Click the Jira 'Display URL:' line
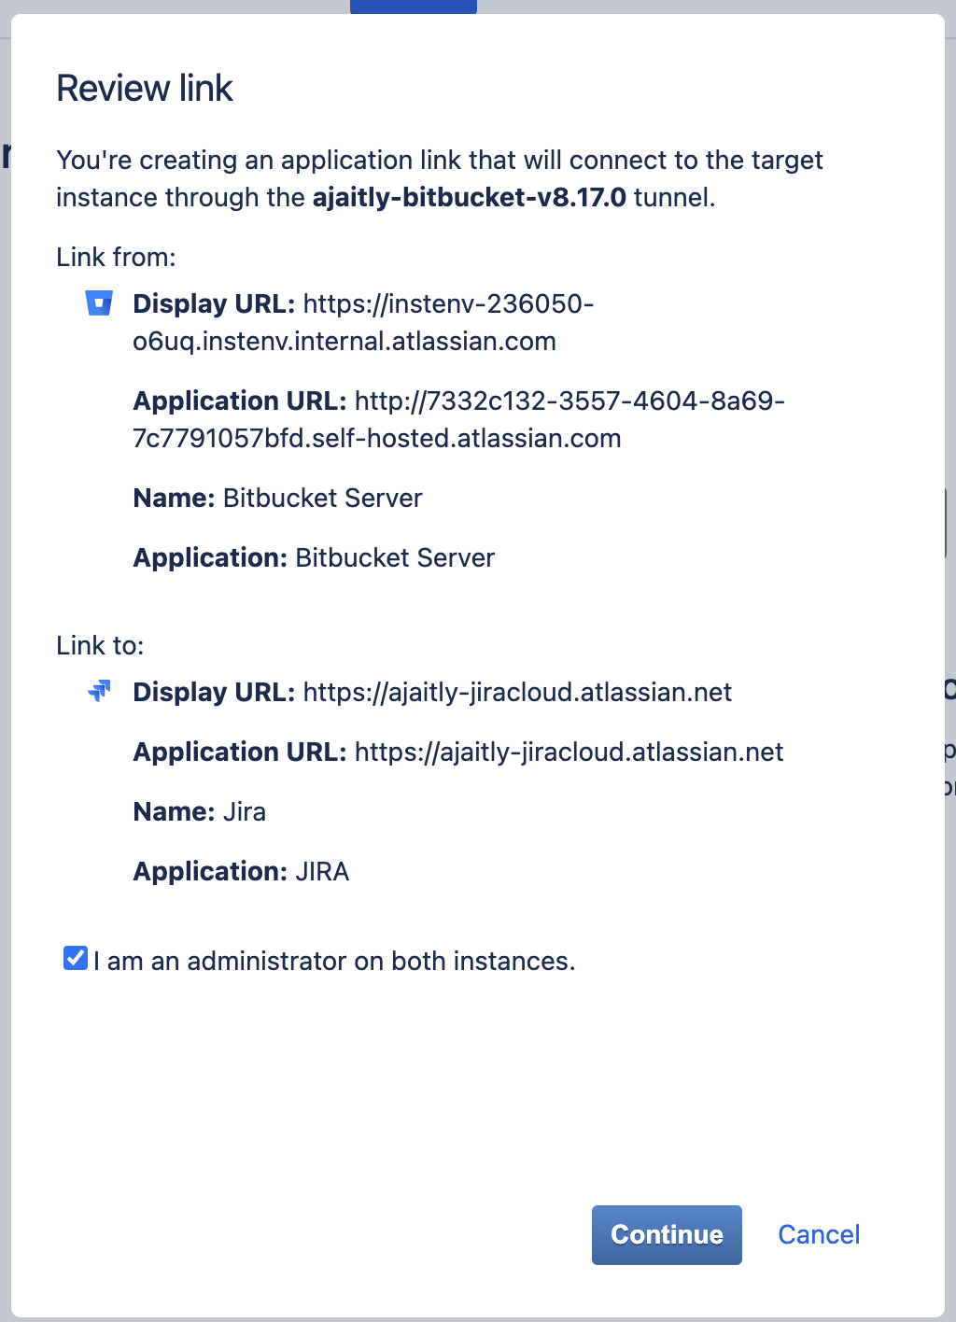Screen dimensions: 956x1322 point(432,692)
